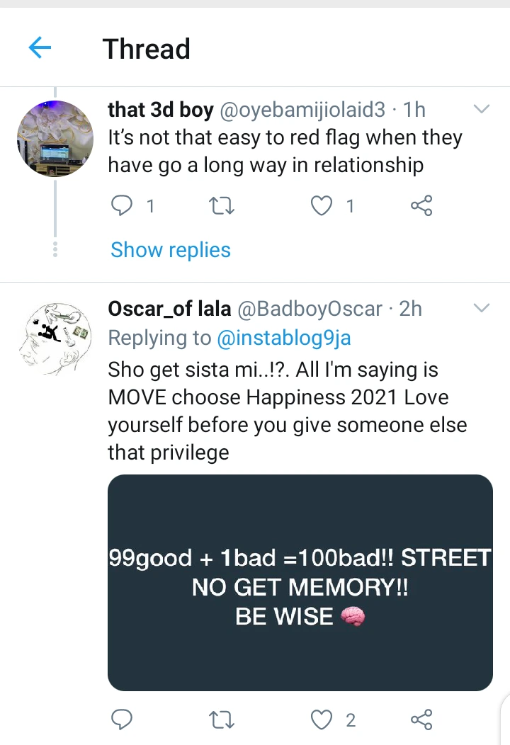510x745 pixels.
Task: Expand Show replies
Action: point(171,250)
